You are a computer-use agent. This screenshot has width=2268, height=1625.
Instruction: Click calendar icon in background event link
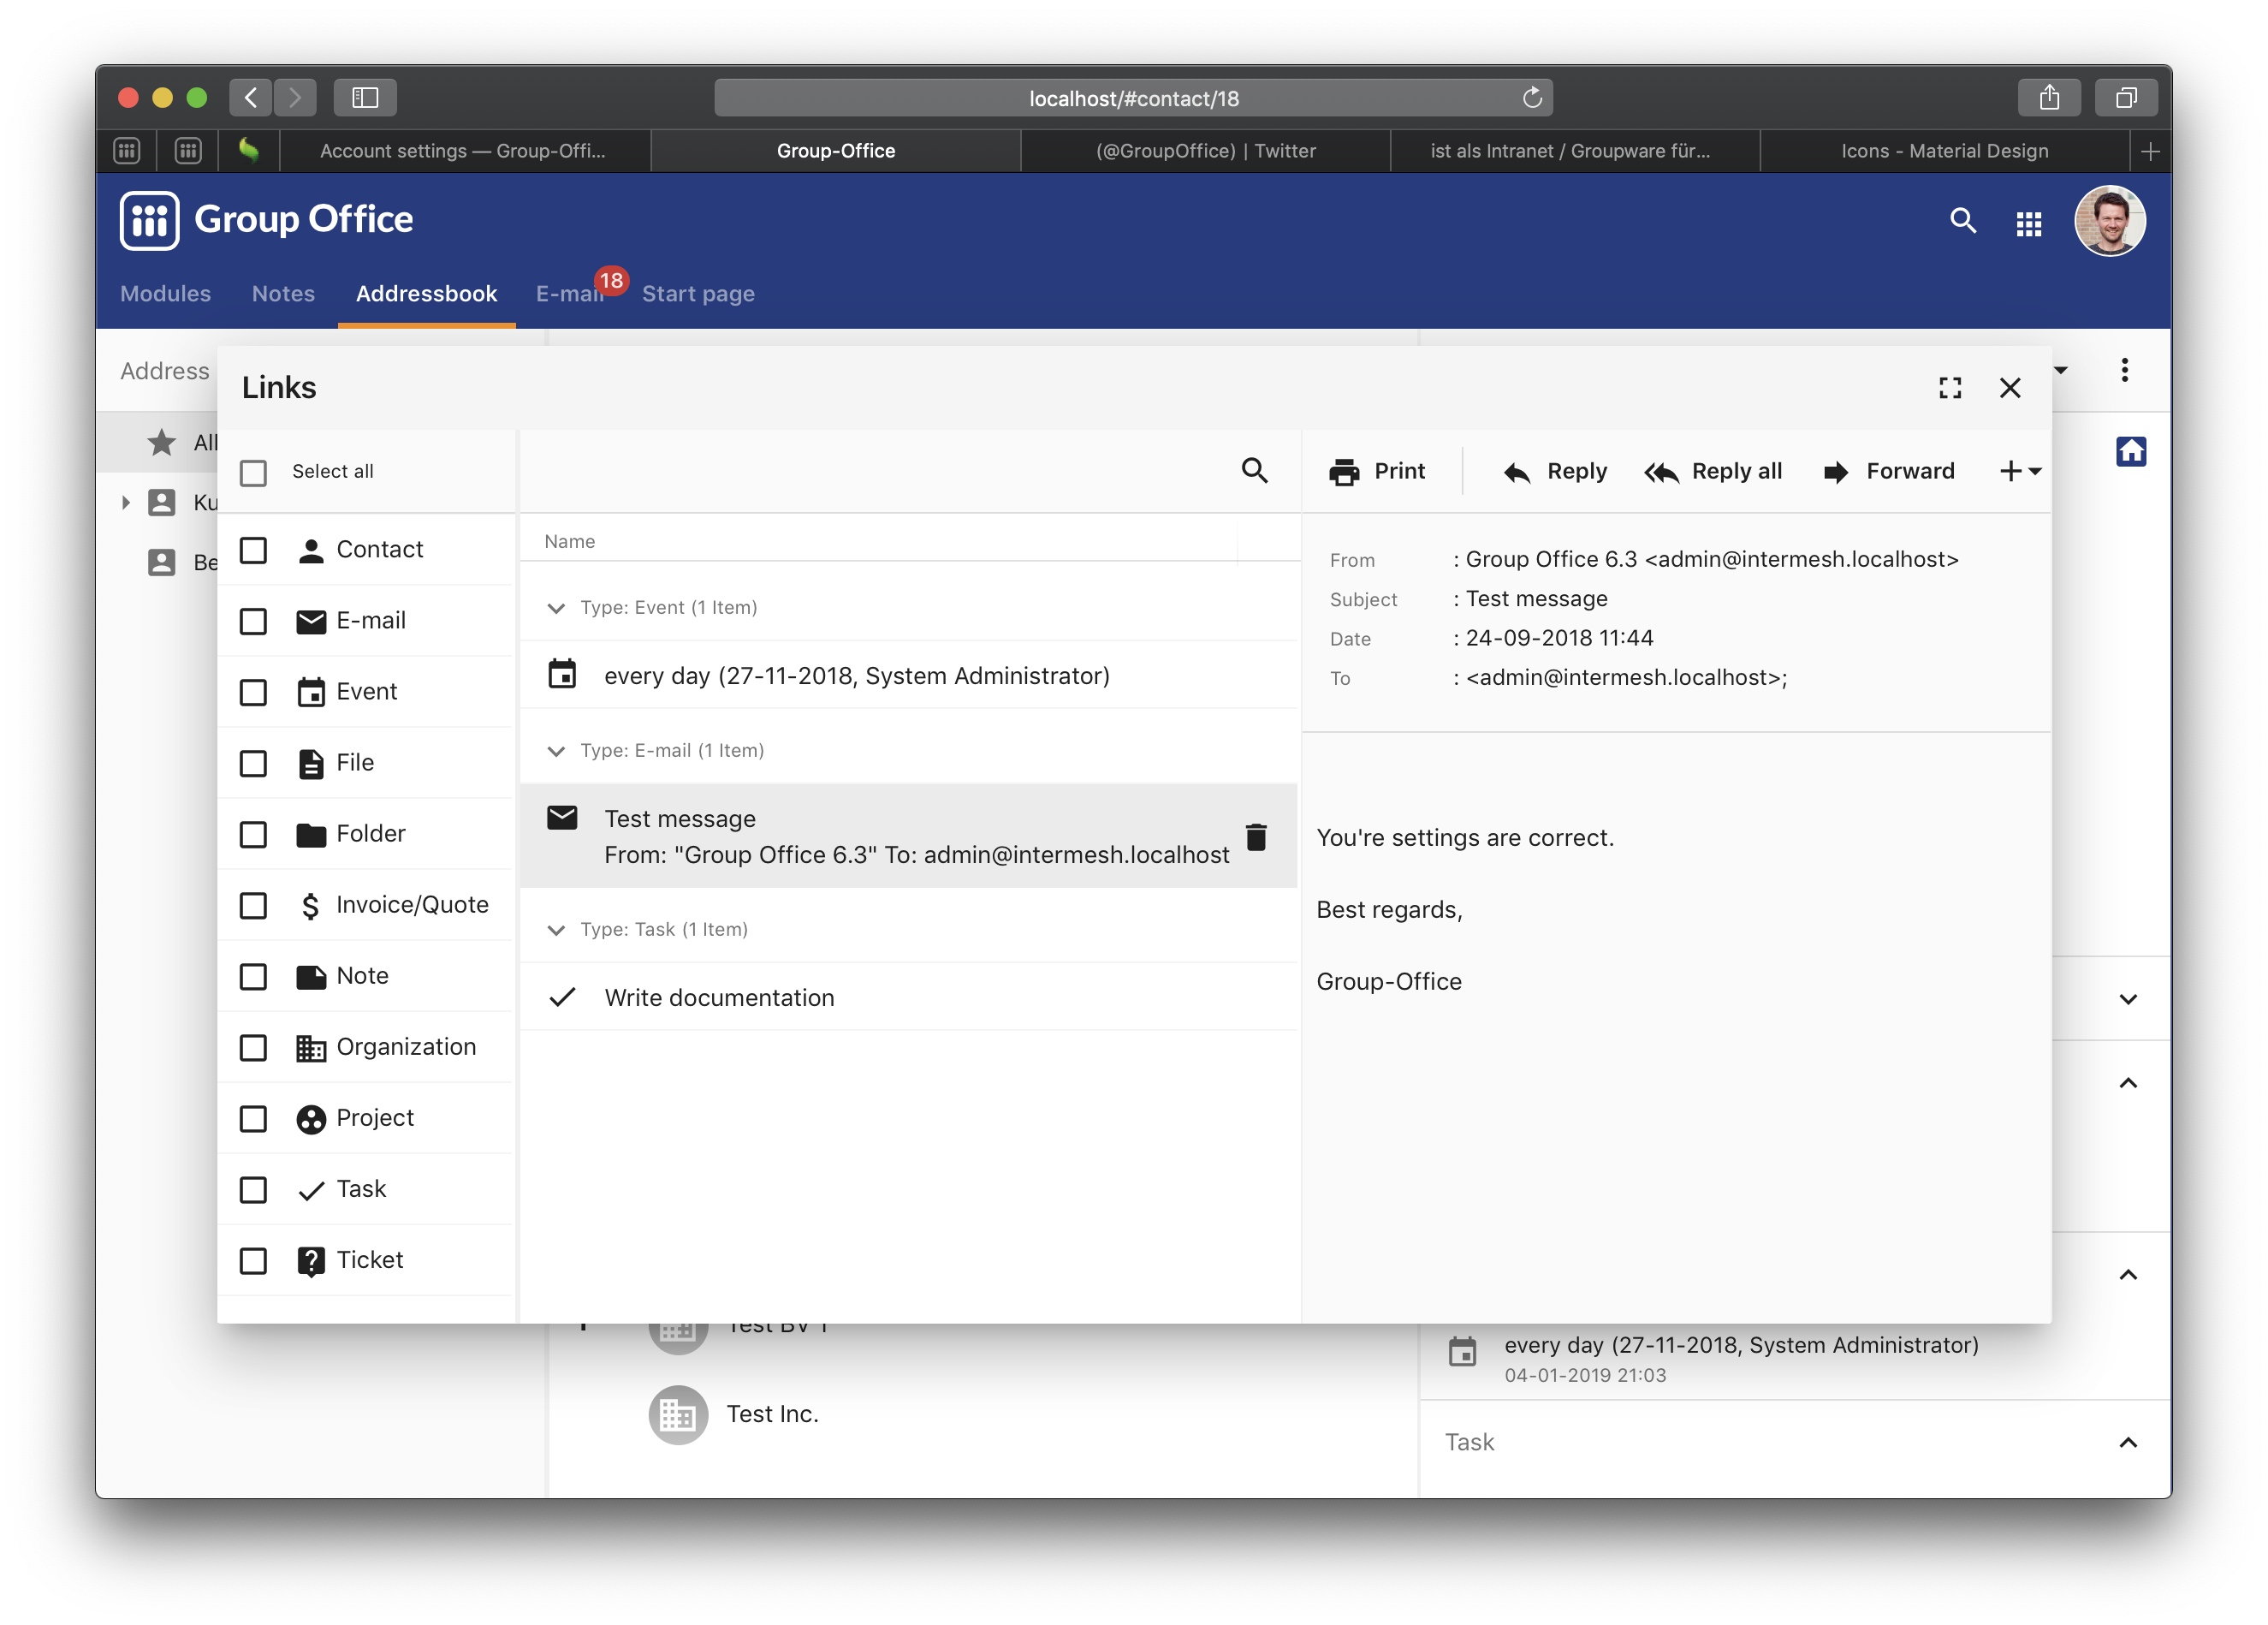(x=1462, y=1353)
